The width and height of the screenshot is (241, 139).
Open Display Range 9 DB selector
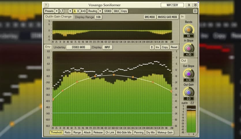[x=98, y=17]
